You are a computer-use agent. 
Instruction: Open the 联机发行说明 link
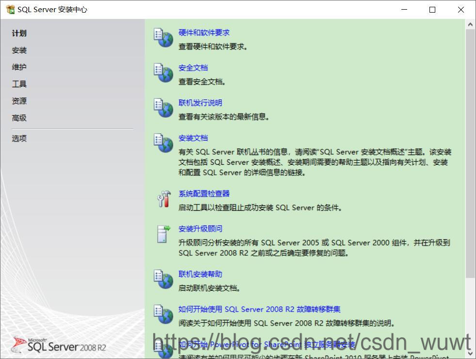coord(200,103)
